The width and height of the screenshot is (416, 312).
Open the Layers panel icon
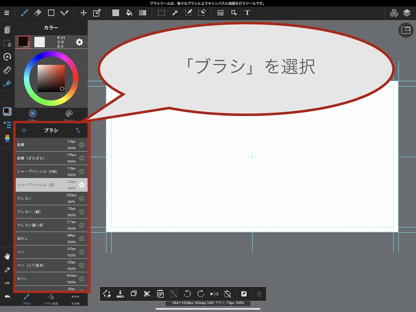407,13
